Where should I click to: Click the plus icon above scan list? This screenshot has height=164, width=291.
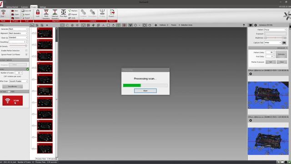[x=47, y=25]
